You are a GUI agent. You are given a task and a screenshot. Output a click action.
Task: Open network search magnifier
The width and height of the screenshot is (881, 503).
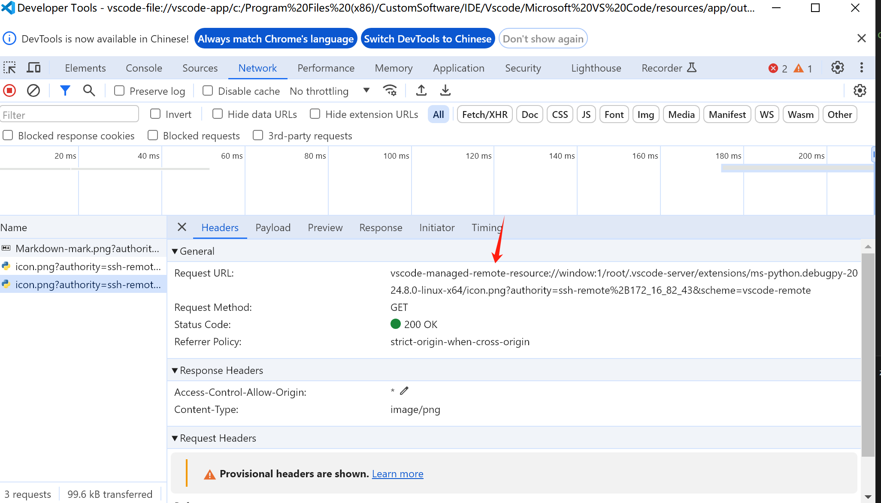pyautogui.click(x=89, y=90)
